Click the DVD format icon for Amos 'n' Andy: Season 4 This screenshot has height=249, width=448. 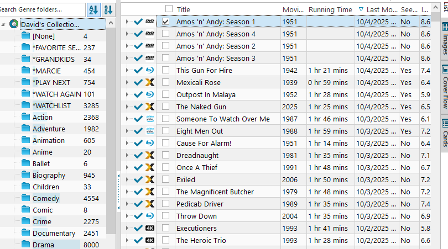(x=150, y=34)
